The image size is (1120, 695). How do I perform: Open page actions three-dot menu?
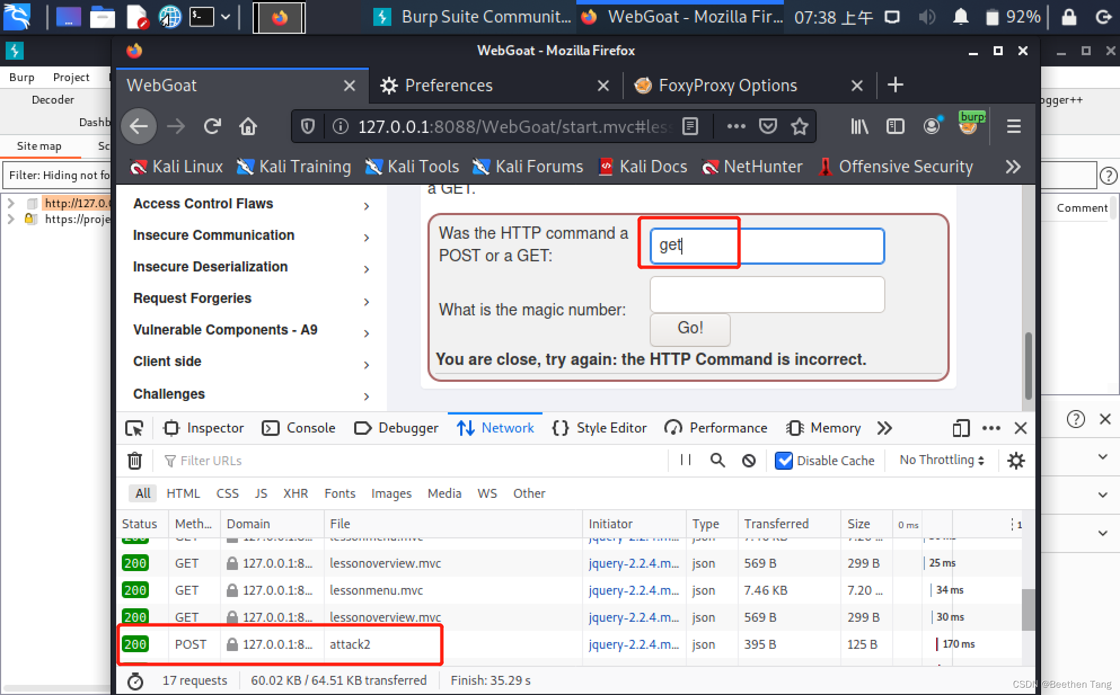pyautogui.click(x=736, y=126)
